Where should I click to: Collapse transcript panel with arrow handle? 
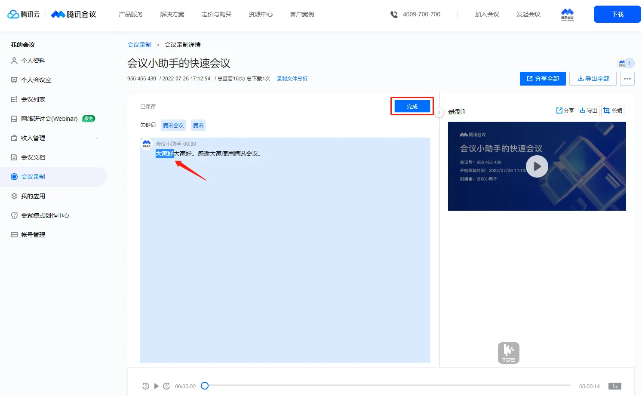click(x=439, y=112)
